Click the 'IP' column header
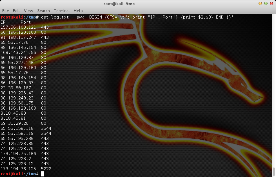 tap(3, 22)
